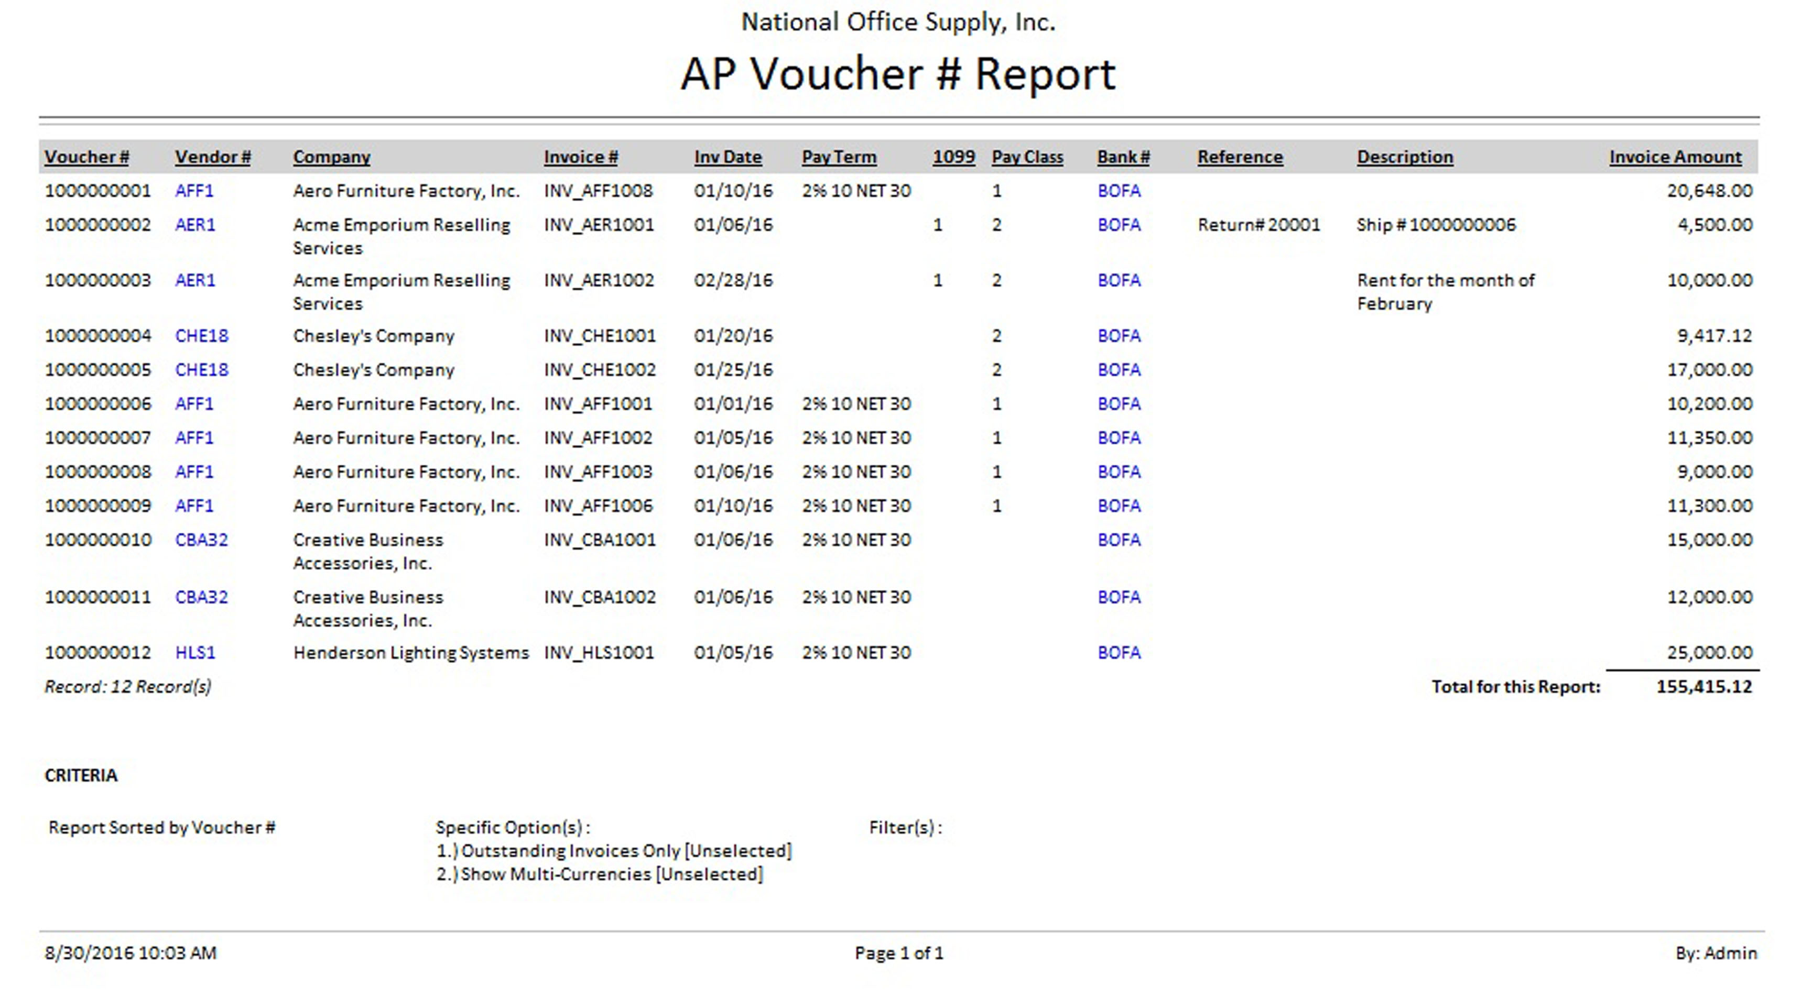1812x997 pixels.
Task: Click the total amount 155,415.12
Action: pos(1704,687)
